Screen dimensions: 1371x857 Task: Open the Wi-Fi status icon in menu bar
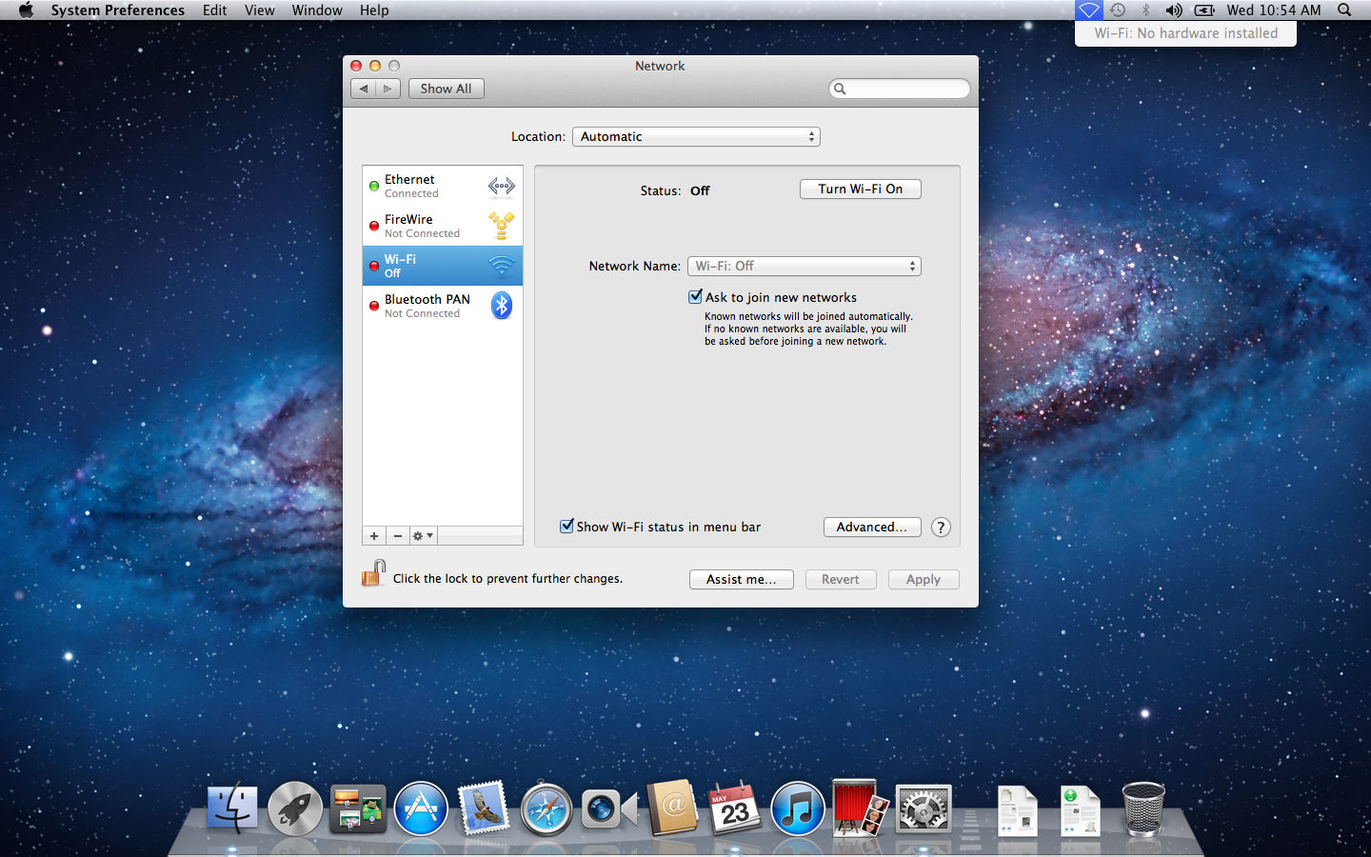pyautogui.click(x=1088, y=10)
